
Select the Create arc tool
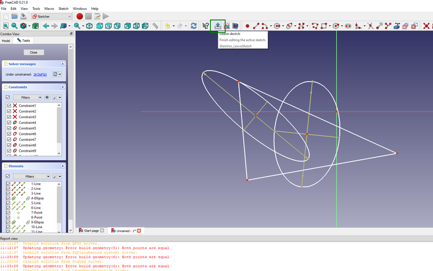coord(265,26)
